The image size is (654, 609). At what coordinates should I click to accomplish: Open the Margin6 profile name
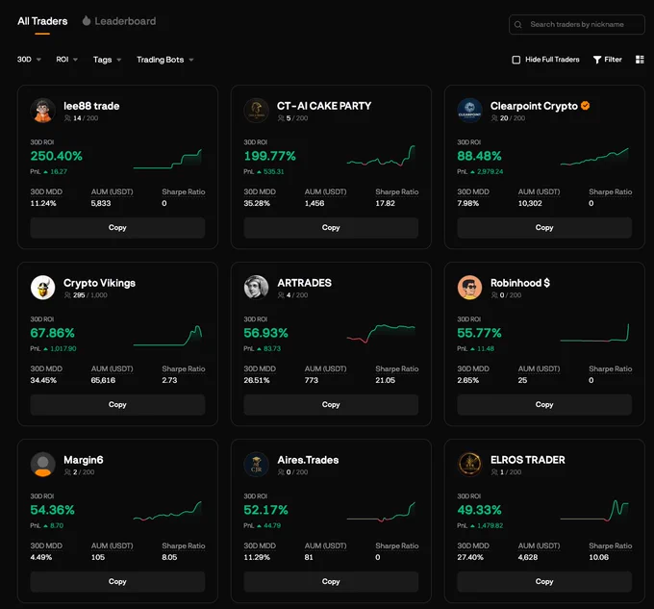[84, 460]
